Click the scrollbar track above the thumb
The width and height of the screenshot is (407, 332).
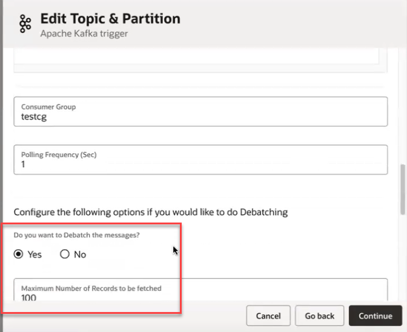[x=402, y=109]
